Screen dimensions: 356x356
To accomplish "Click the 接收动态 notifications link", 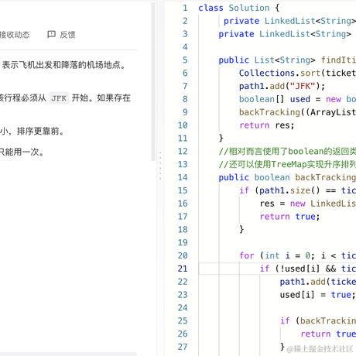I will pyautogui.click(x=15, y=35).
